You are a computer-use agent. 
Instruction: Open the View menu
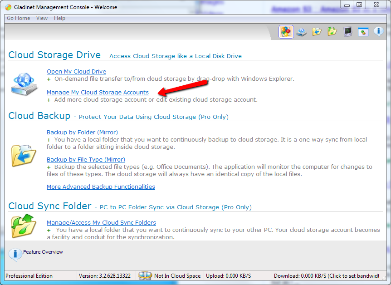pyautogui.click(x=42, y=18)
